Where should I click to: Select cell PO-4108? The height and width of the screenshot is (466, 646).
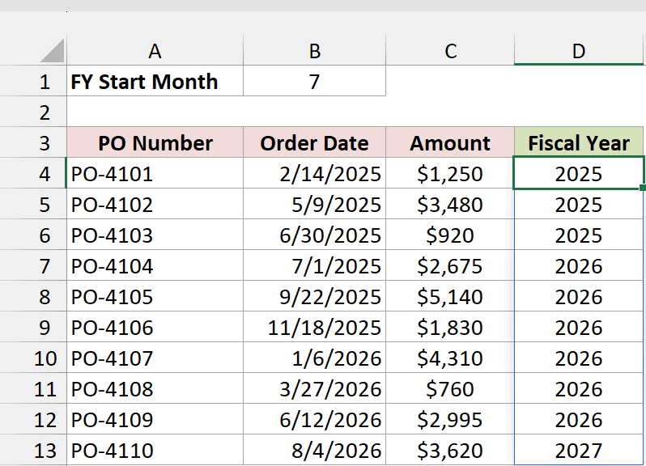155,388
